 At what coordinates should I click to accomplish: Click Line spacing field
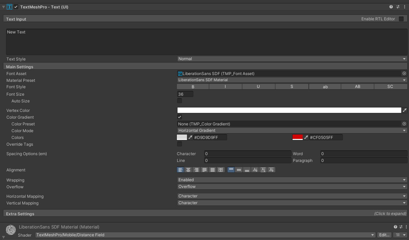[248, 160]
